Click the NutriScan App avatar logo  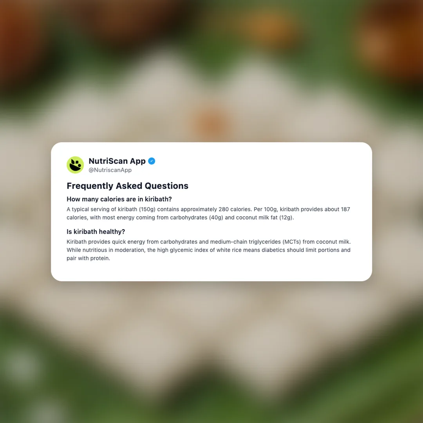click(75, 165)
